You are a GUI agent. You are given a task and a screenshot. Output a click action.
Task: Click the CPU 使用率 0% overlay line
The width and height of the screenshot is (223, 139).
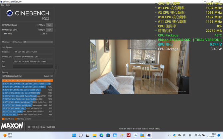(188, 26)
